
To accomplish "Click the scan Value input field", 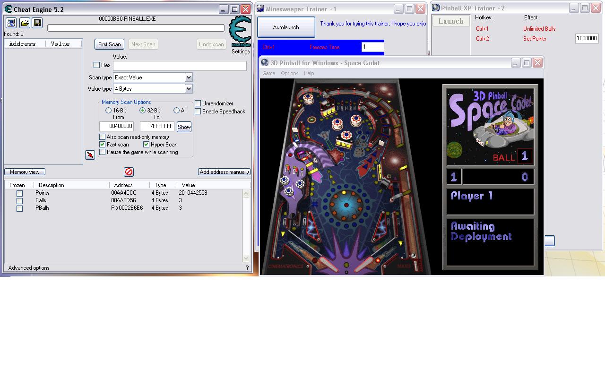I will tap(180, 66).
